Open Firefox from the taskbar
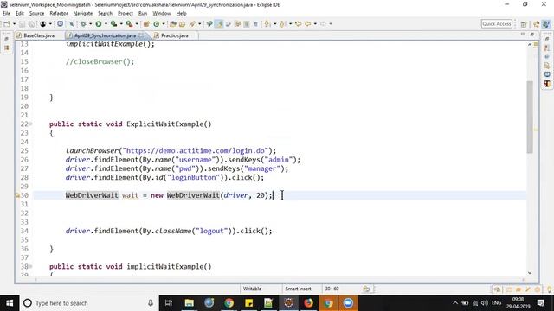Viewport: 554px width, 311px height. pyautogui.click(x=308, y=303)
